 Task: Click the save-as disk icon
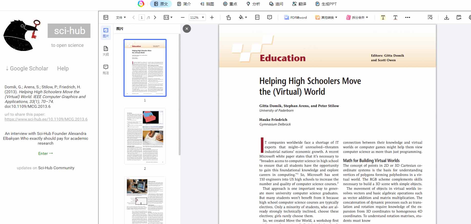(459, 17)
